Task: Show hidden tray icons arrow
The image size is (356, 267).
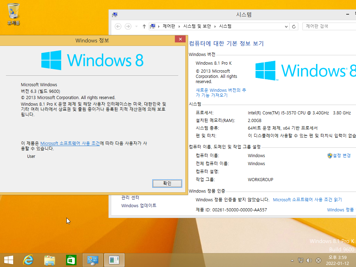Action: tap(292, 260)
